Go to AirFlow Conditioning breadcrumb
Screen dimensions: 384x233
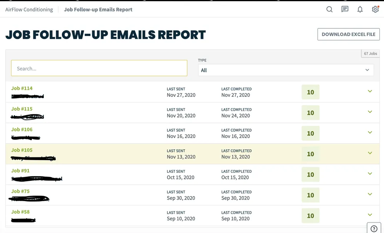[29, 10]
